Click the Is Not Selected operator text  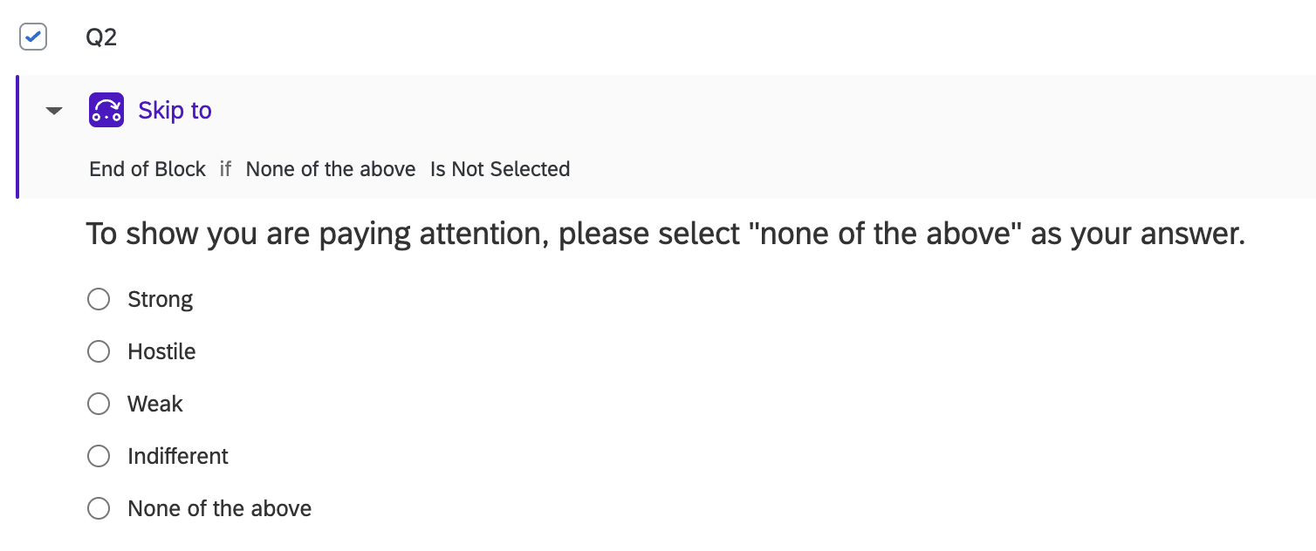[x=500, y=169]
